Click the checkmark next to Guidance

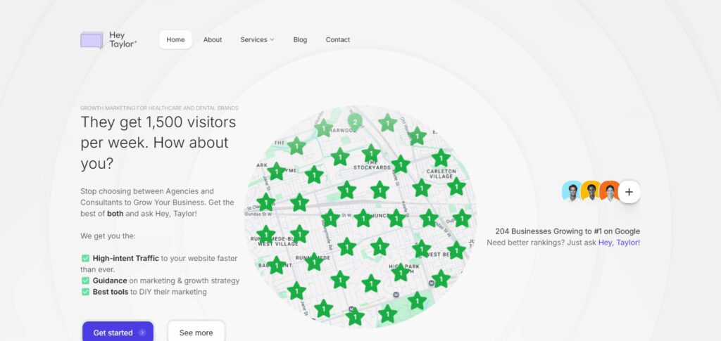click(85, 281)
